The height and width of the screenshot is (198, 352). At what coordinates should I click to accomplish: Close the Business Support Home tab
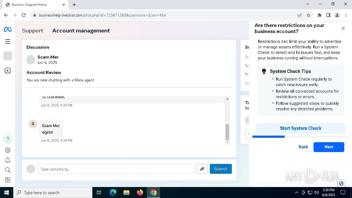(x=64, y=5)
